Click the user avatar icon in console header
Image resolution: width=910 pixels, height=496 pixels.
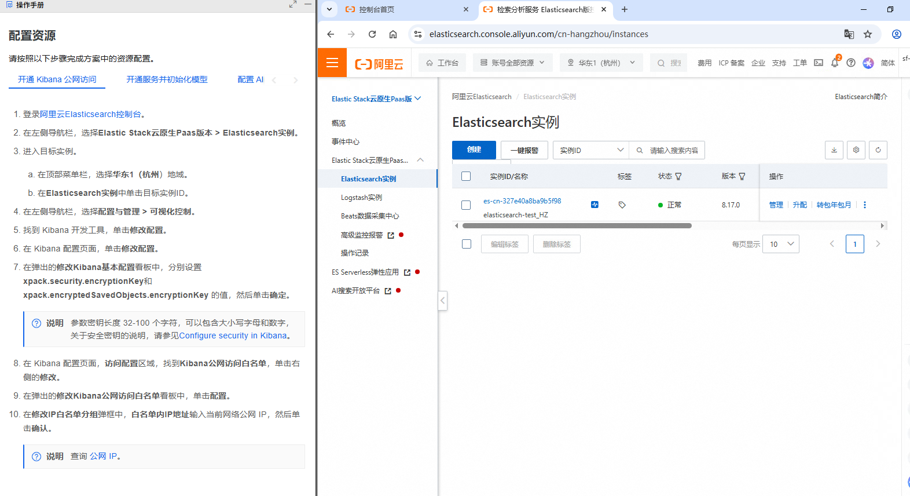[x=868, y=63]
